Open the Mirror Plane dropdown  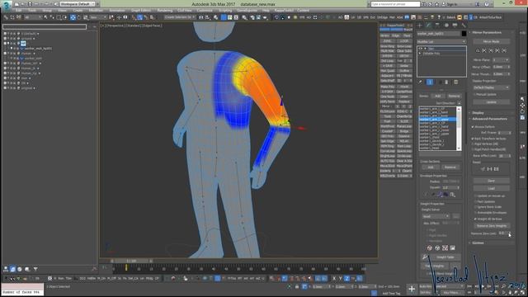(501, 60)
